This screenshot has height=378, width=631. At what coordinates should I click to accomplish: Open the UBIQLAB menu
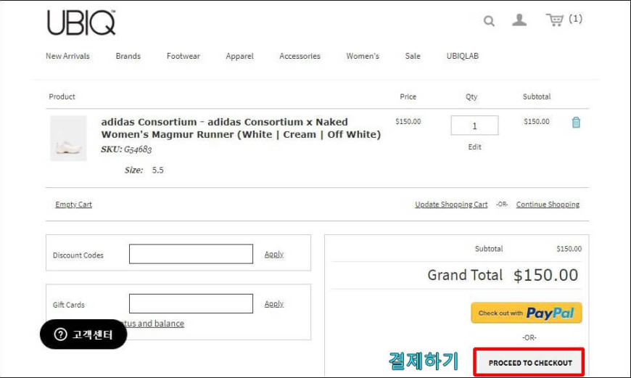[x=463, y=56]
